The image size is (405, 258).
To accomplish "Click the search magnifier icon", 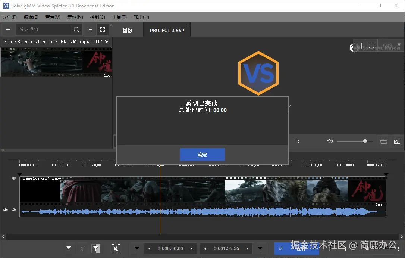I will [76, 29].
